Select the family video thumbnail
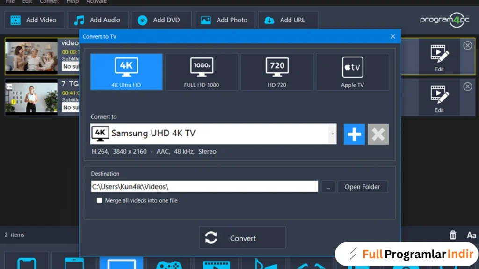The image size is (479, 269). [31, 57]
